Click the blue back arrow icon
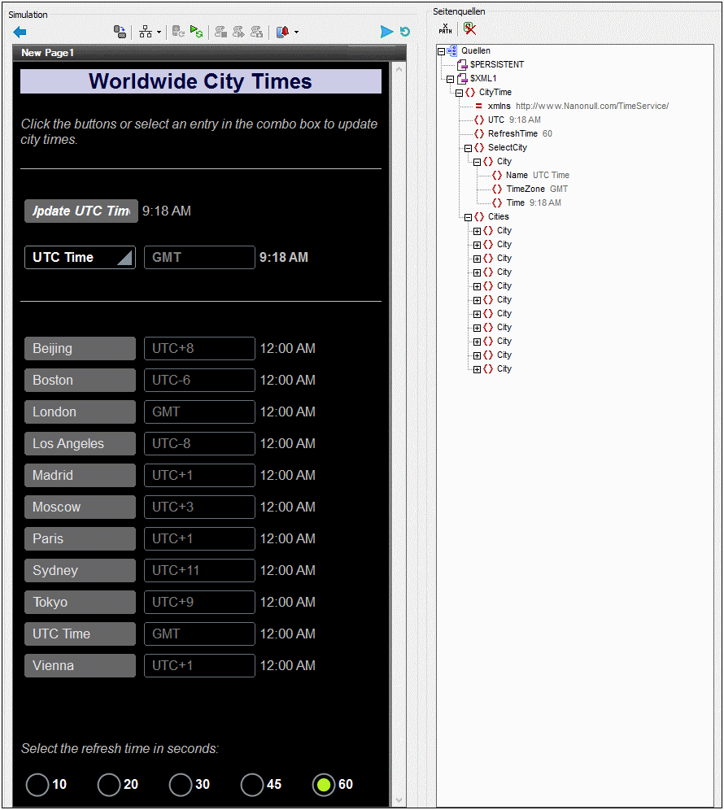This screenshot has width=724, height=810. point(20,32)
